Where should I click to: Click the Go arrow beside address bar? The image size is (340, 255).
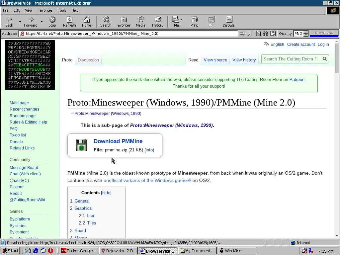pyautogui.click(x=242, y=34)
